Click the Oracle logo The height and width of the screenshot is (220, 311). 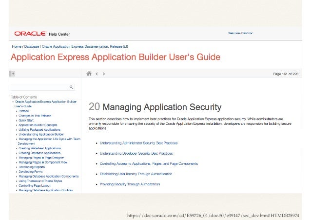pyautogui.click(x=30, y=34)
